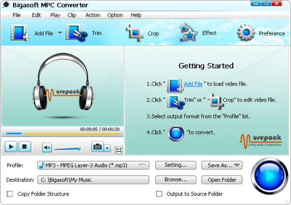
Task: Click the Add File hyperlink
Action: coord(193,84)
